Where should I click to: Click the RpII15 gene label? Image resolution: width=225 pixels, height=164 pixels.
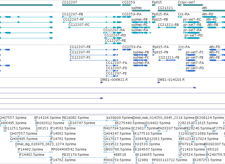[157, 2]
